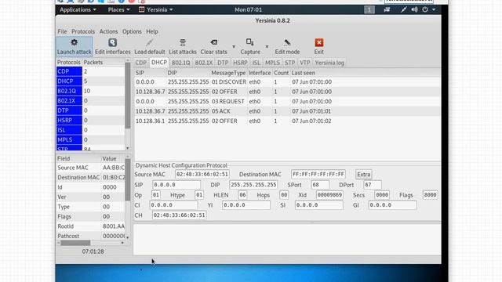Click the protocols list vertical scrollbar
The height and width of the screenshot is (282, 502).
[x=127, y=96]
